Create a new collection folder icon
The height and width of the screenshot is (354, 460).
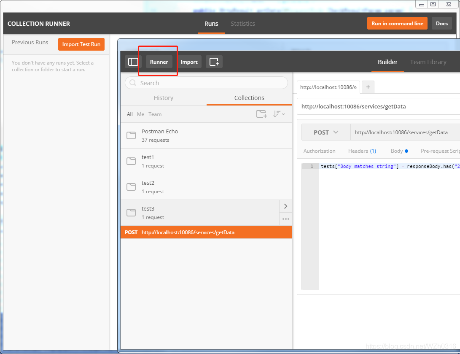coord(261,114)
